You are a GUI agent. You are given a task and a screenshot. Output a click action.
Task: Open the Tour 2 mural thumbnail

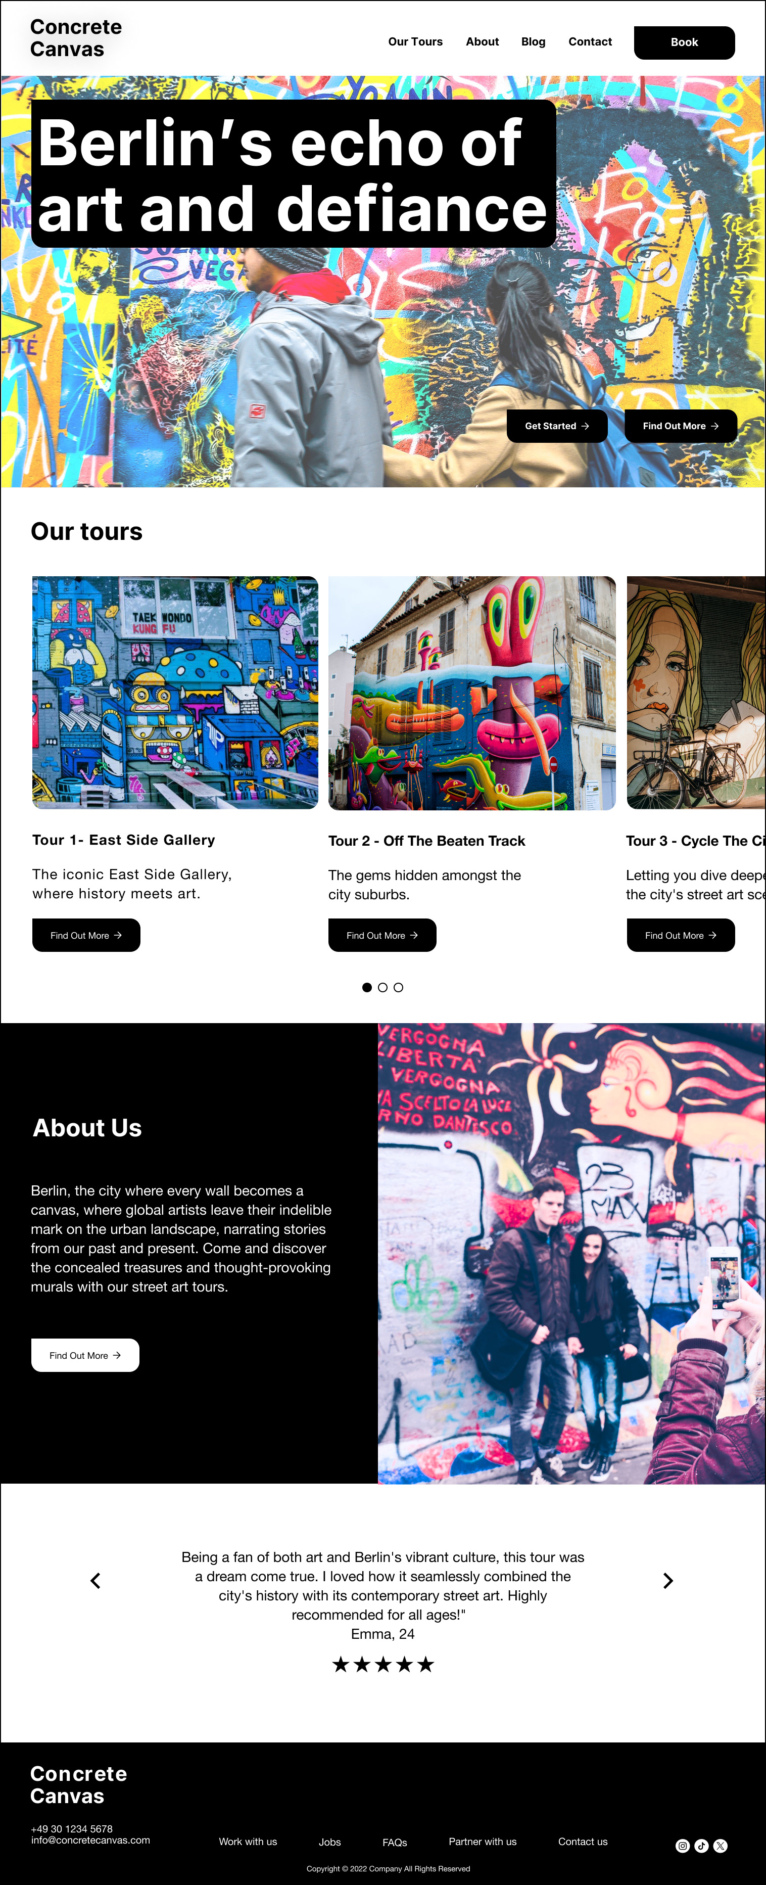472,693
